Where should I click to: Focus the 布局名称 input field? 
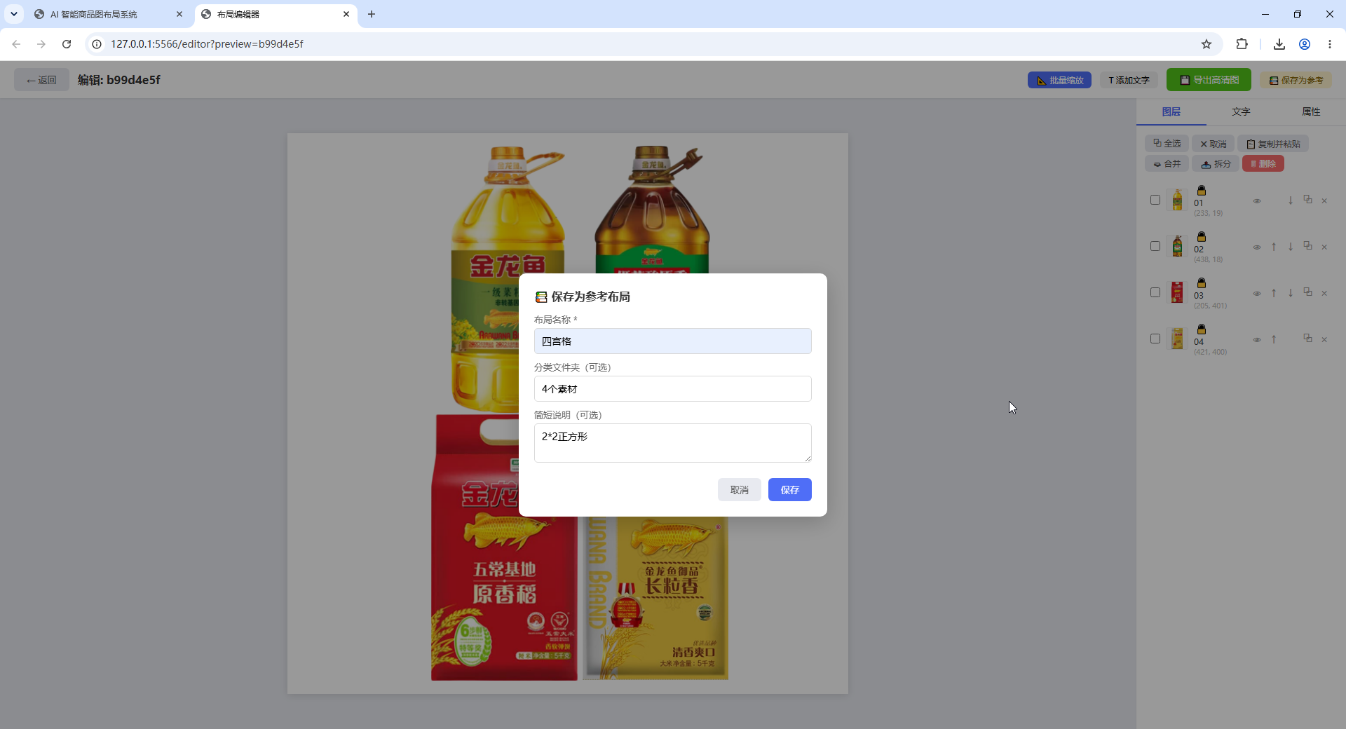pyautogui.click(x=673, y=341)
